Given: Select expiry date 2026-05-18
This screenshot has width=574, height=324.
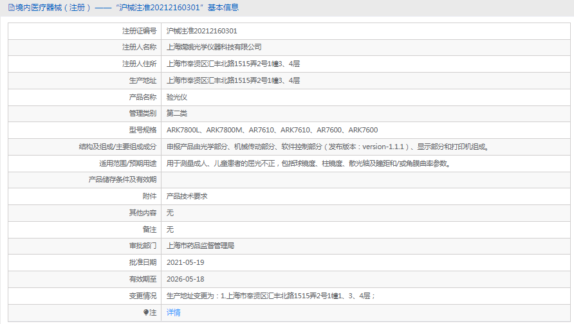Looking at the screenshot, I should (x=185, y=279).
